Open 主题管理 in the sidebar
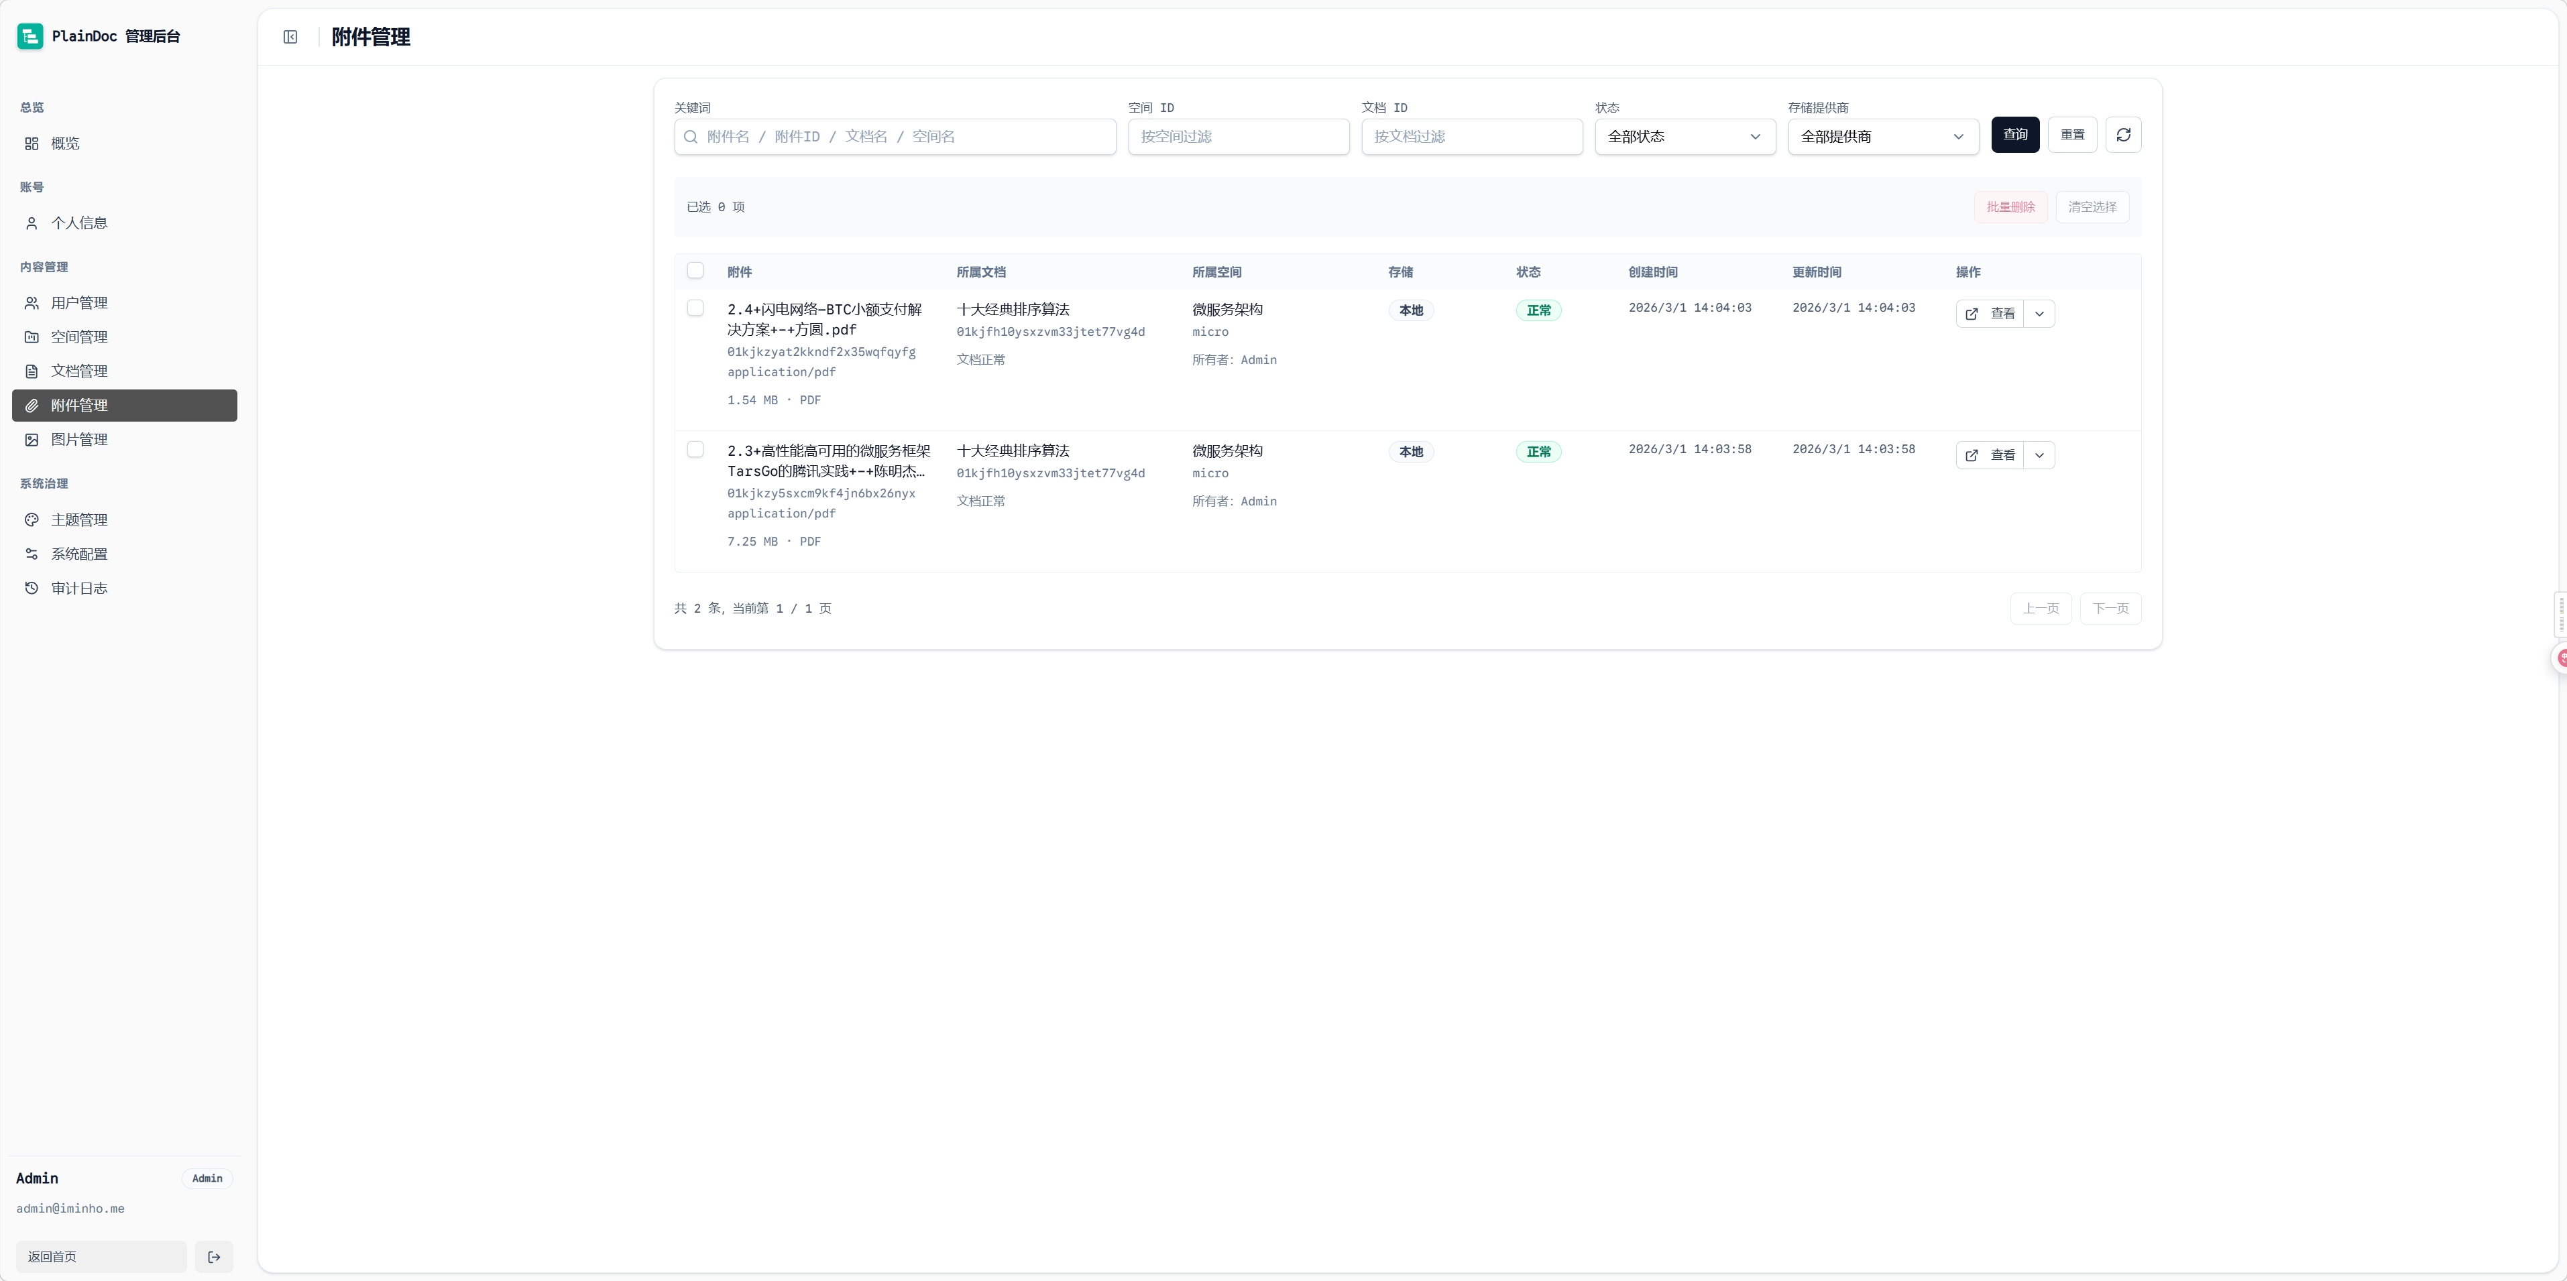This screenshot has height=1281, width=2567. [125, 520]
